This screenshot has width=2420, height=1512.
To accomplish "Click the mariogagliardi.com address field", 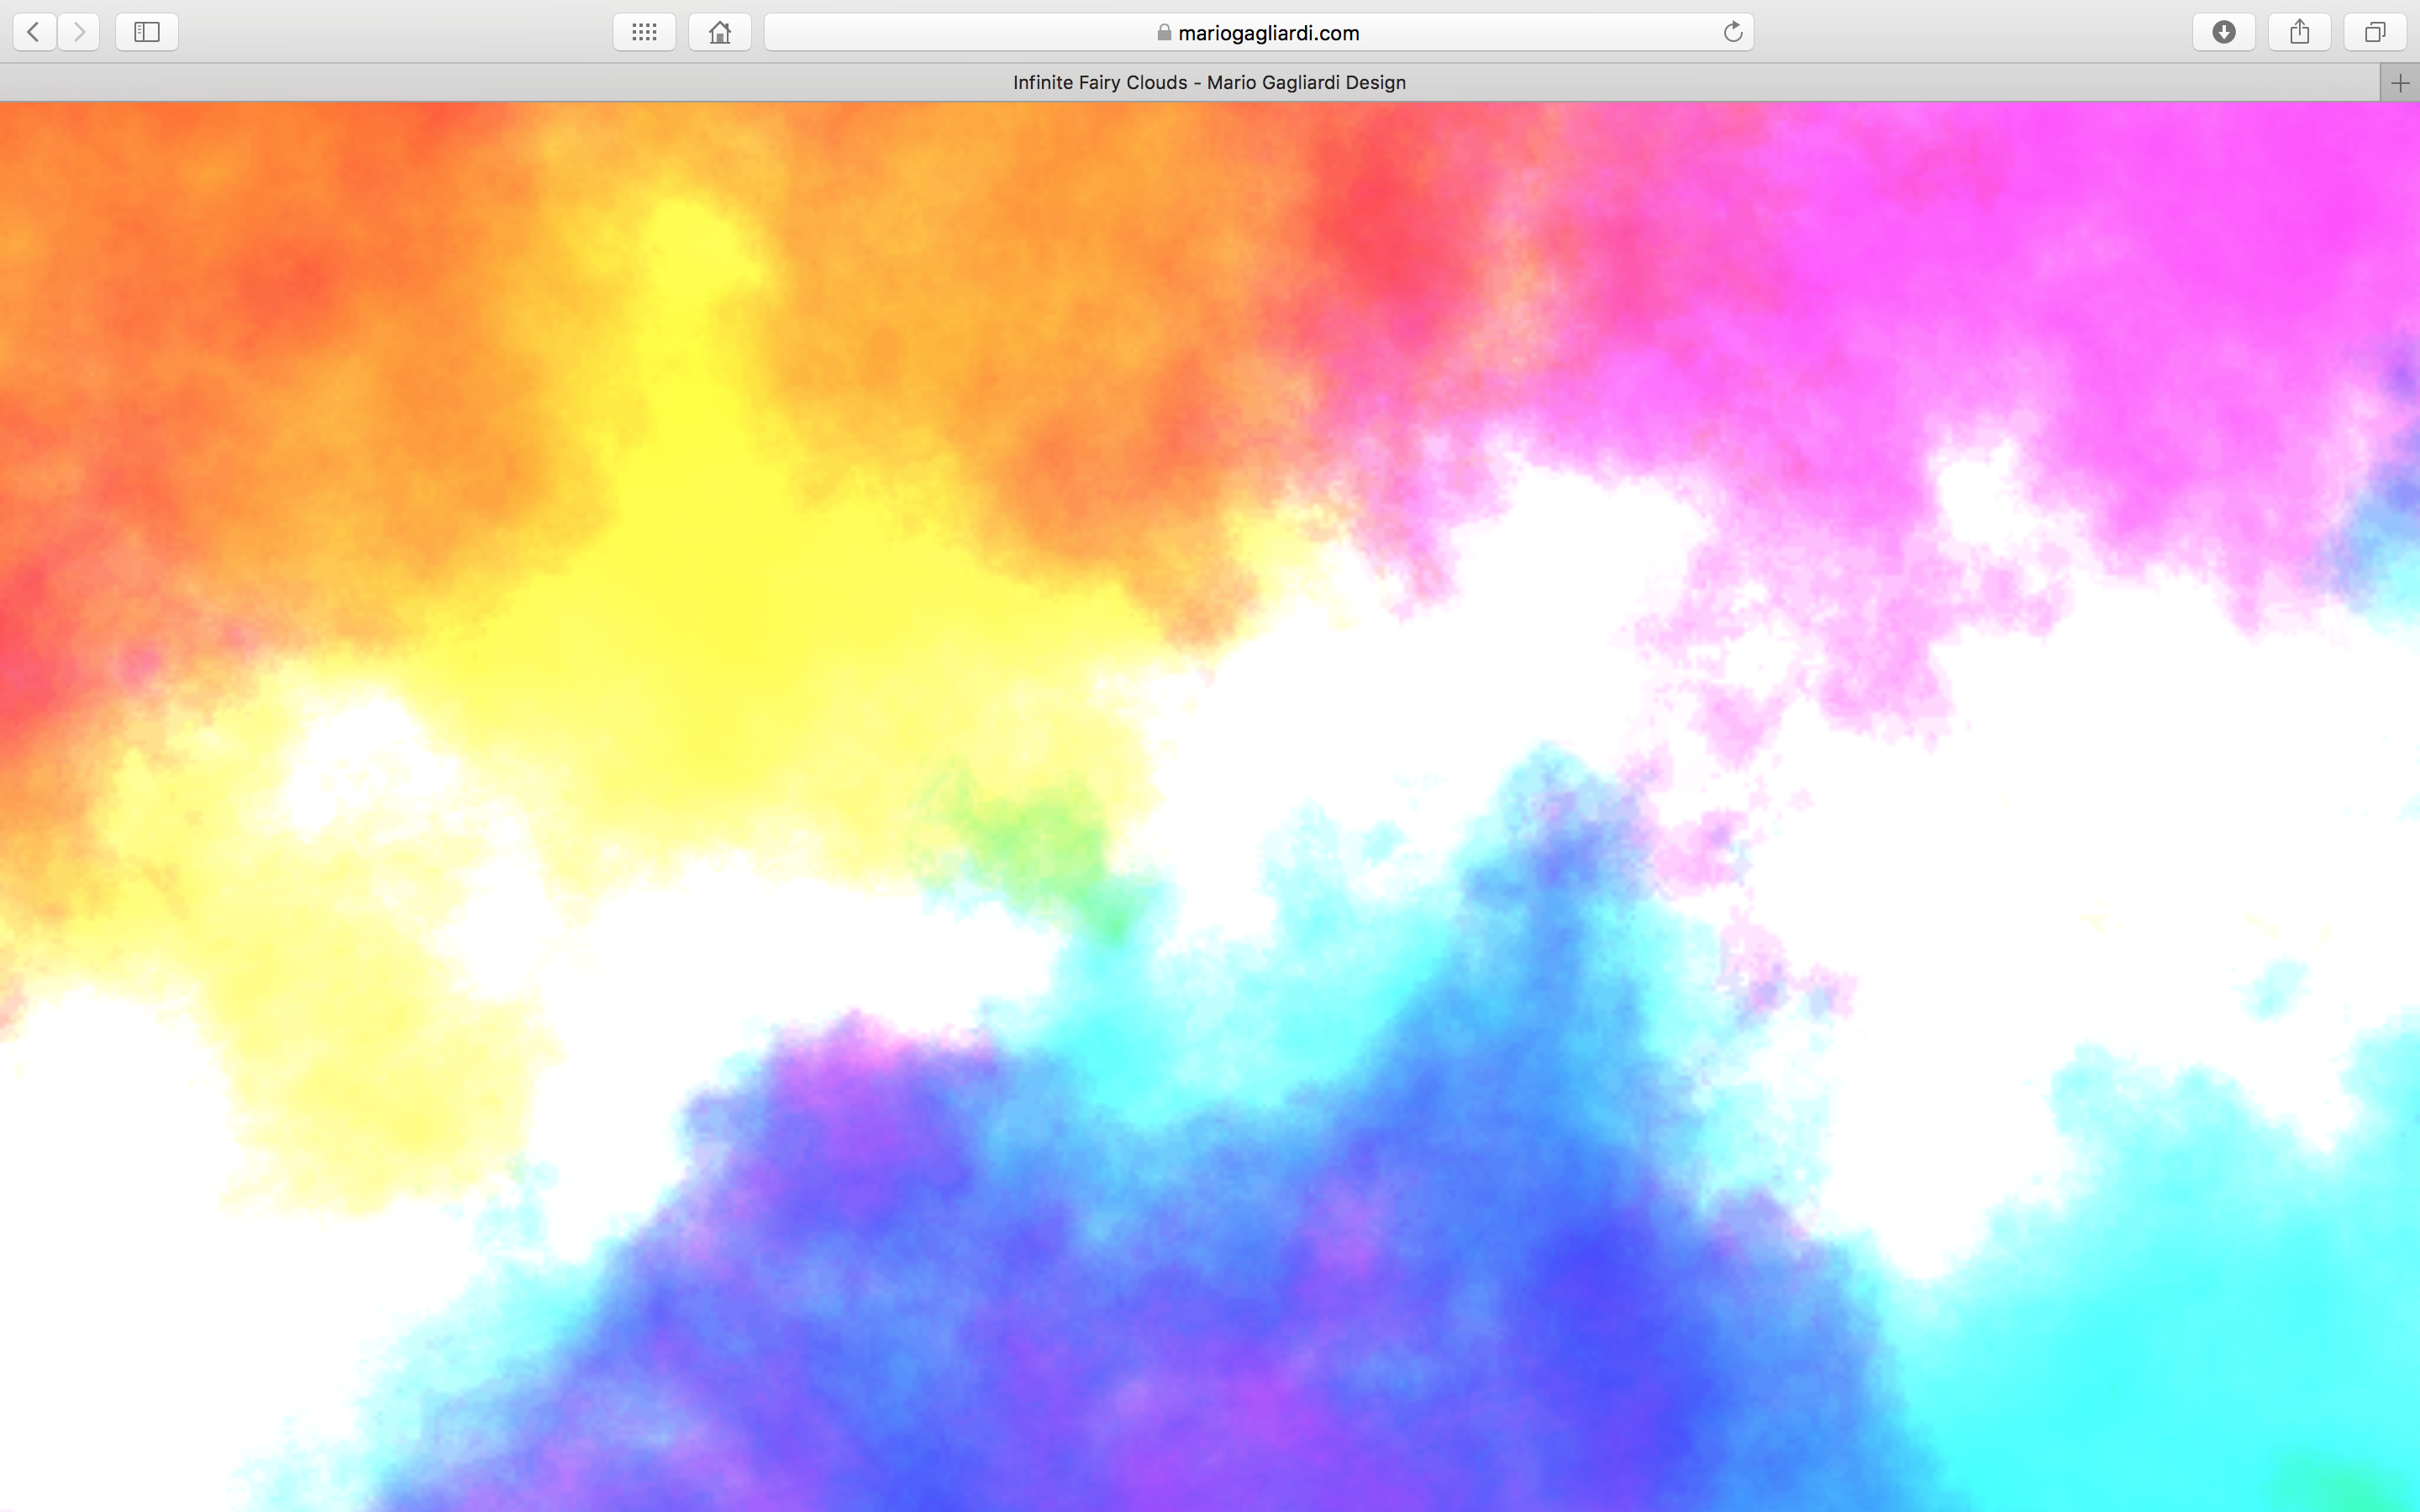I will click(1259, 32).
